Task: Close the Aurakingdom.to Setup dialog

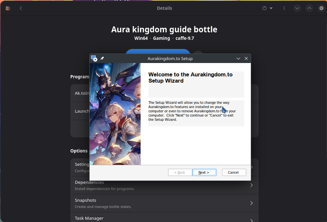Action: 246,58
